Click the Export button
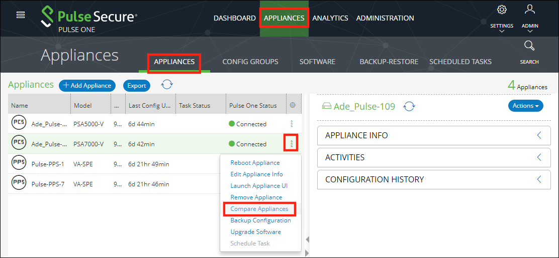 point(137,85)
